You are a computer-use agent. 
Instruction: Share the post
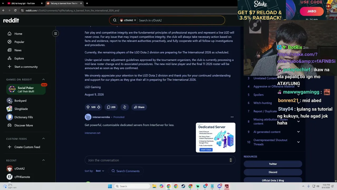(x=139, y=107)
